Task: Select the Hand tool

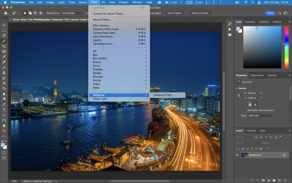Action: [x=4, y=126]
